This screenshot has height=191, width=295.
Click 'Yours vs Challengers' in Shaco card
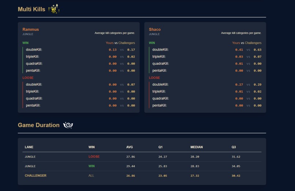[x=247, y=43]
